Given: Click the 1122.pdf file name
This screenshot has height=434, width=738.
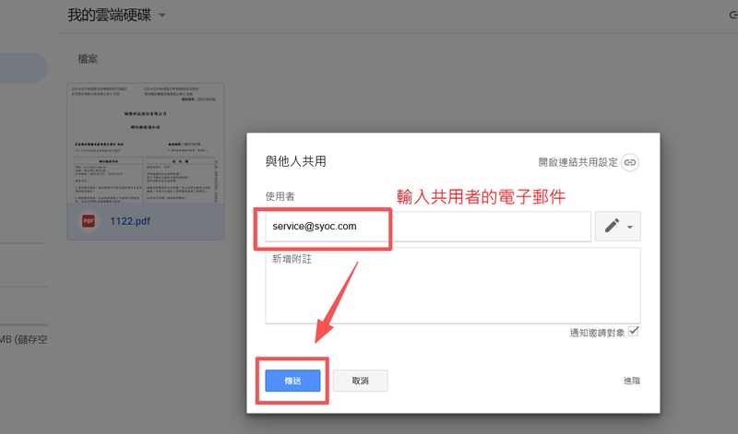Looking at the screenshot, I should coord(130,221).
